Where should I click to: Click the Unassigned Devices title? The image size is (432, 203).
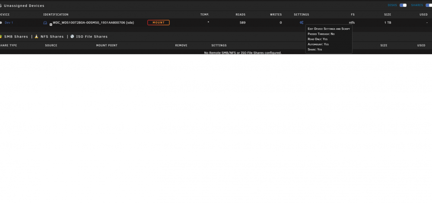[24, 6]
